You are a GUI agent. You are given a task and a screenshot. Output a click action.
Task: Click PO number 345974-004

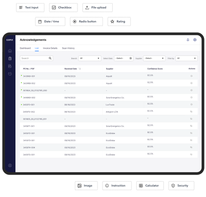tap(29, 147)
